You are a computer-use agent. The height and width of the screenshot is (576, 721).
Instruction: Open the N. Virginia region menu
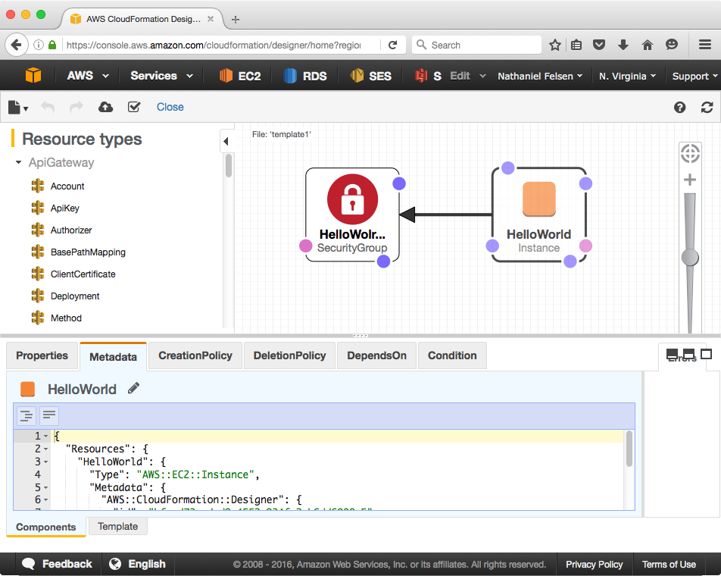627,76
